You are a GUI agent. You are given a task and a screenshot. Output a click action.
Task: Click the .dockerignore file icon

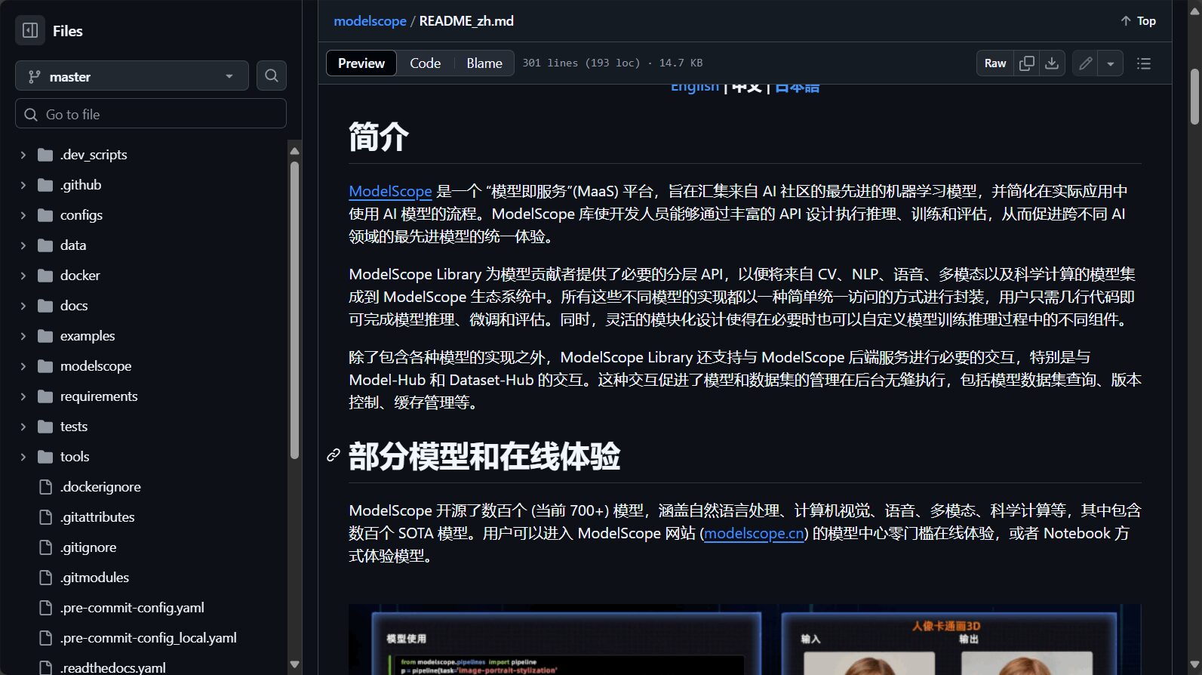point(45,487)
